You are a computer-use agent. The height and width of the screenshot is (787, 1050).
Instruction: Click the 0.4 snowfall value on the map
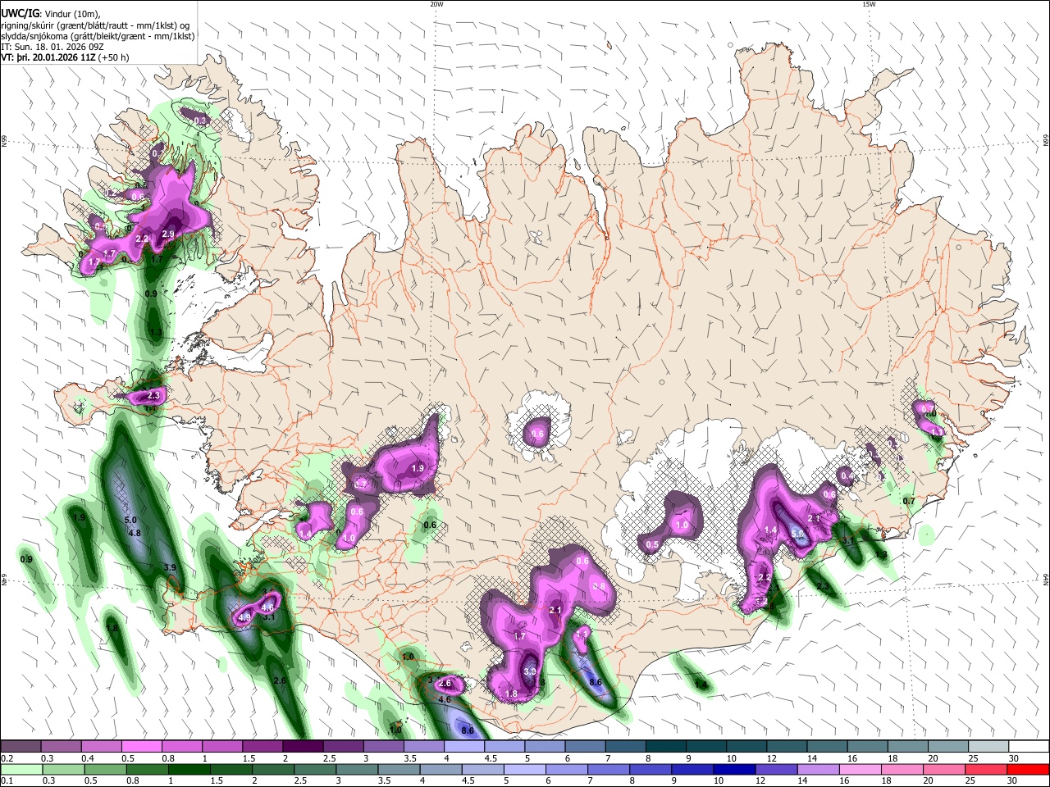point(847,475)
